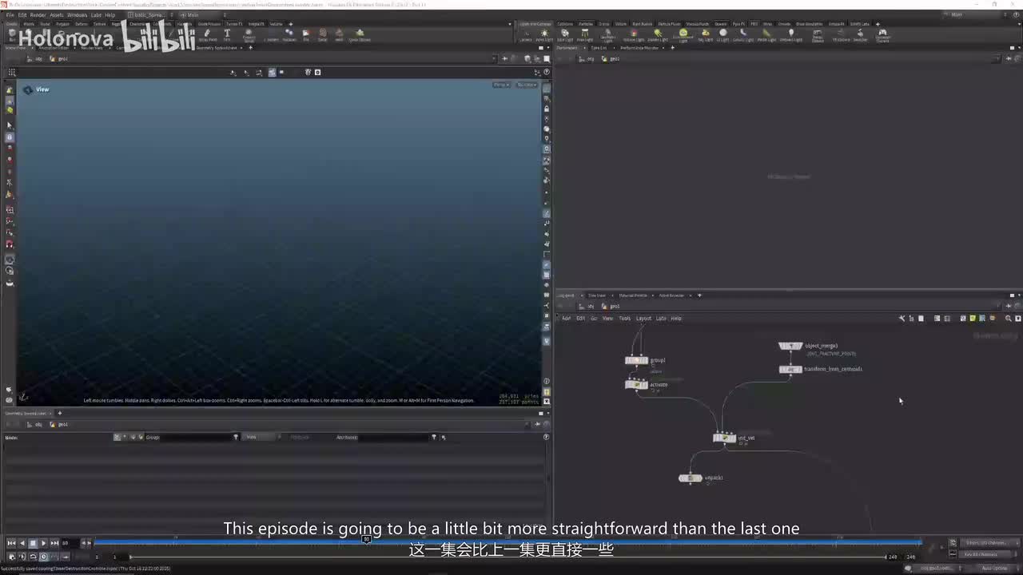
Task: Open network editor search magnifier icon
Action: [1008, 319]
